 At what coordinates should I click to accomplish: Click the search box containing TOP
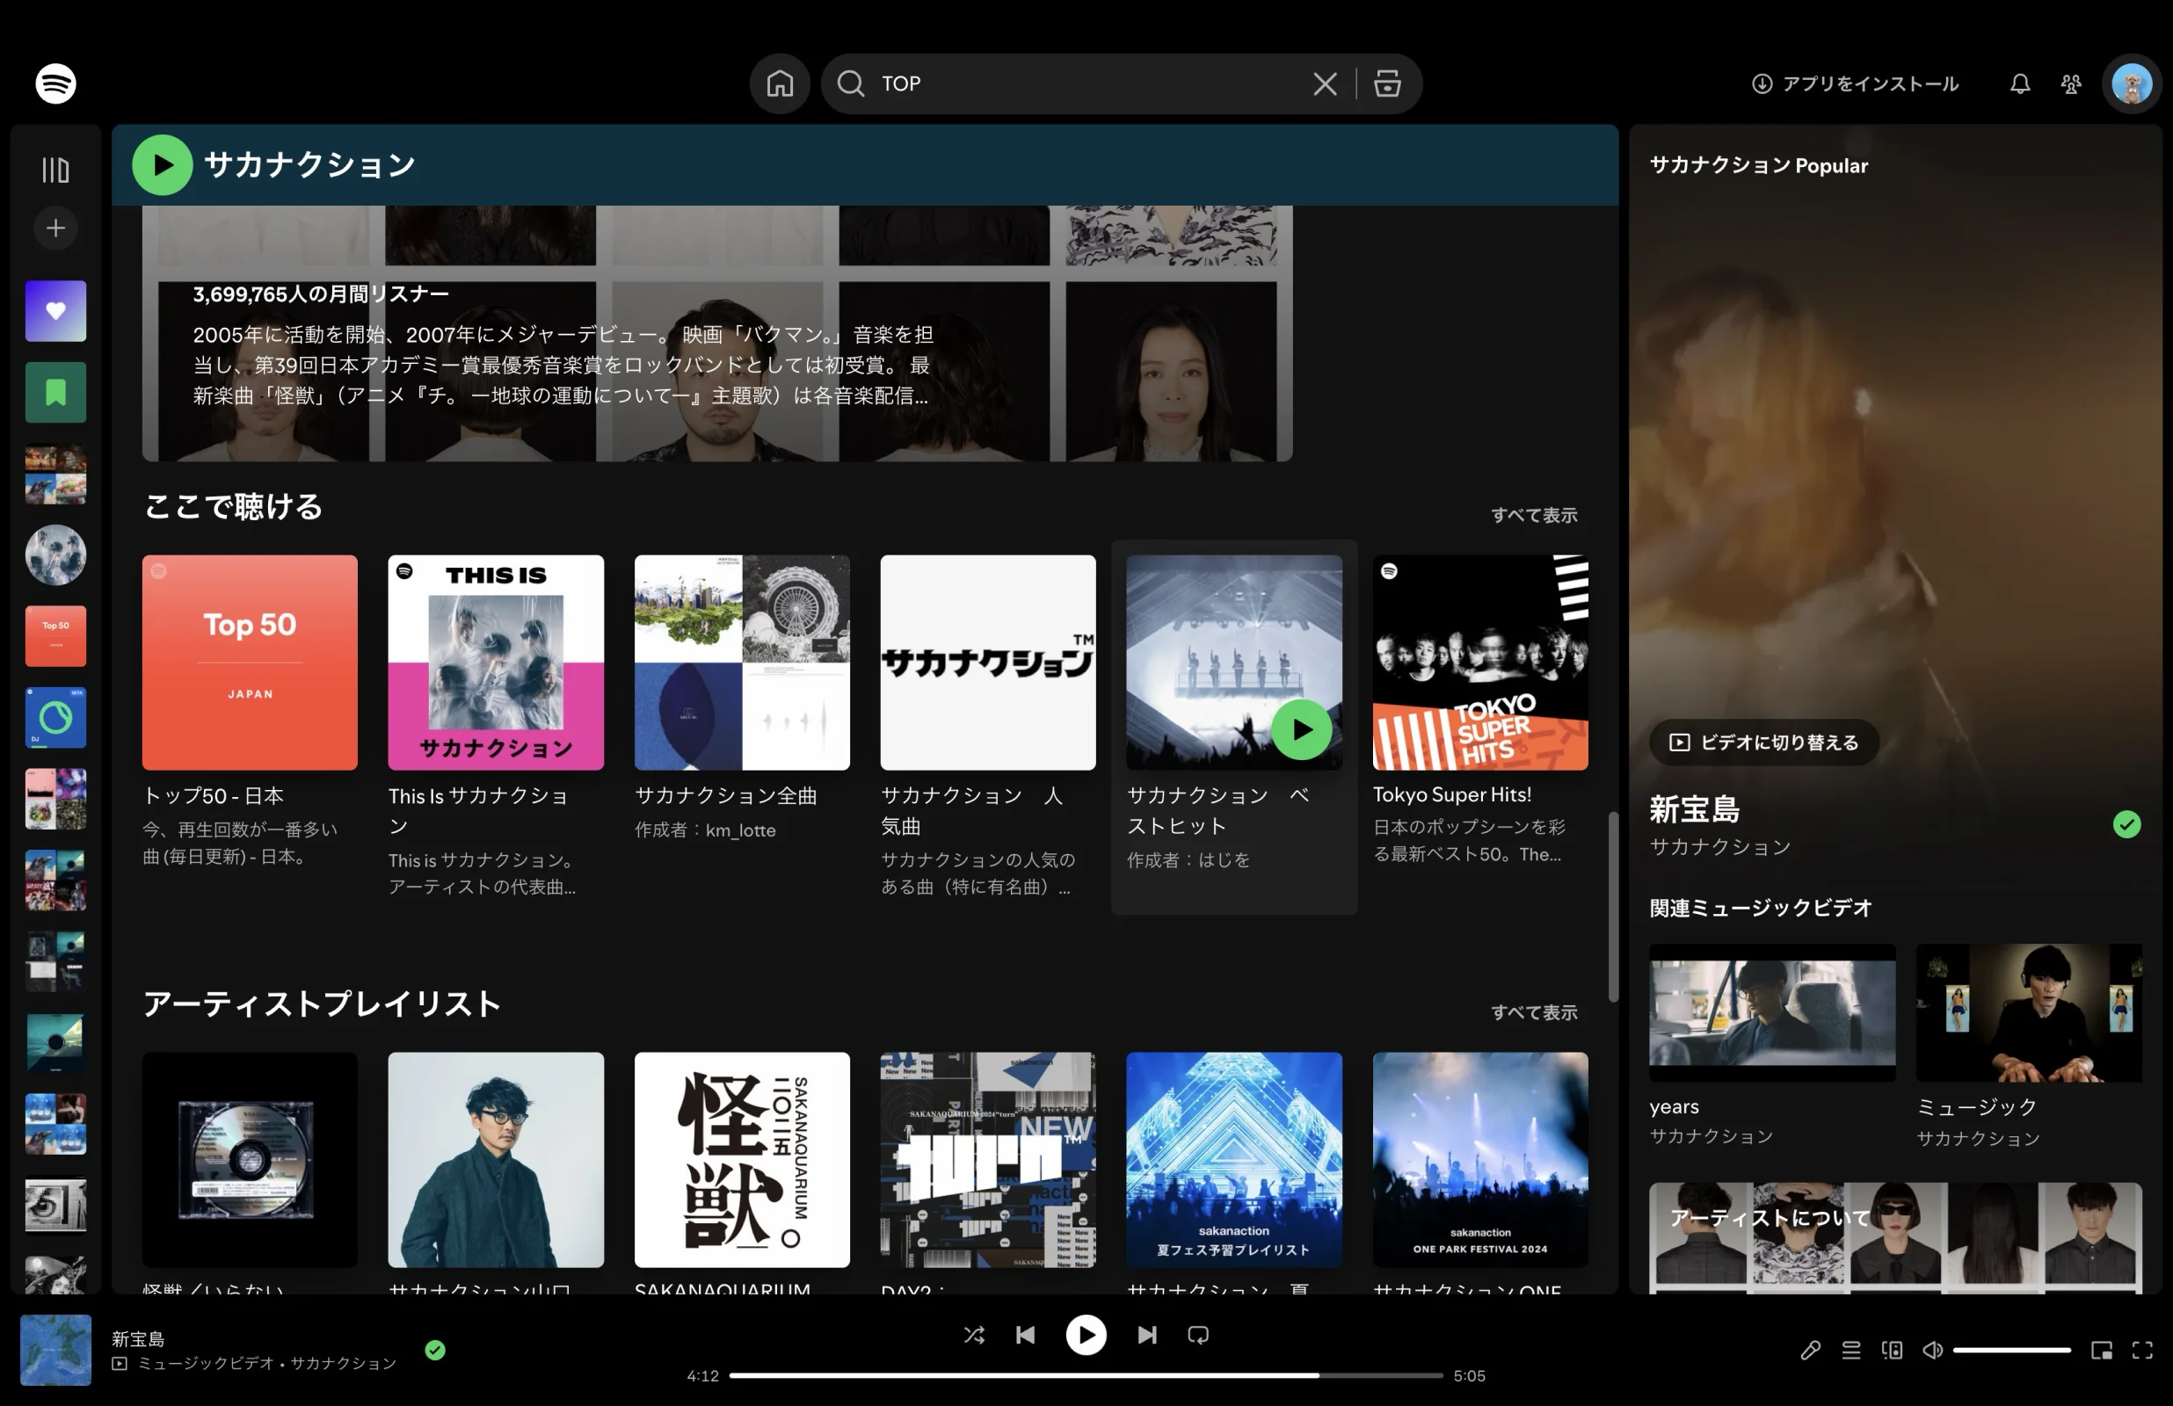1121,83
